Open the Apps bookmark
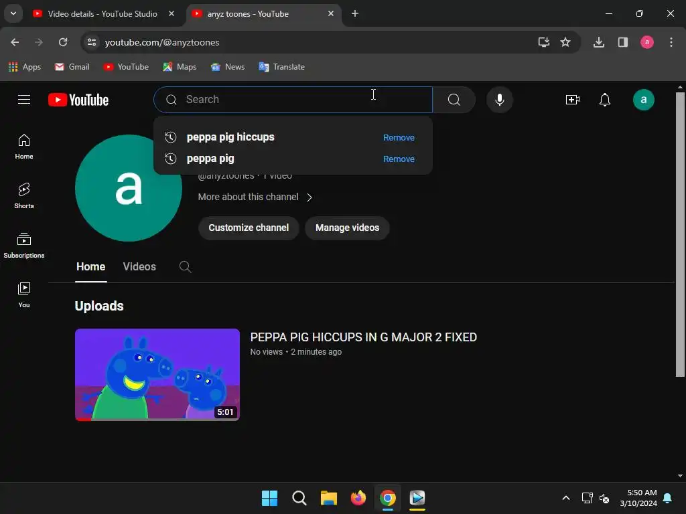Image resolution: width=686 pixels, height=514 pixels. pyautogui.click(x=25, y=67)
